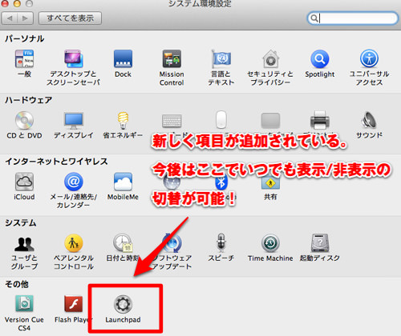Open サウンド (Sound) preferences

369,120
